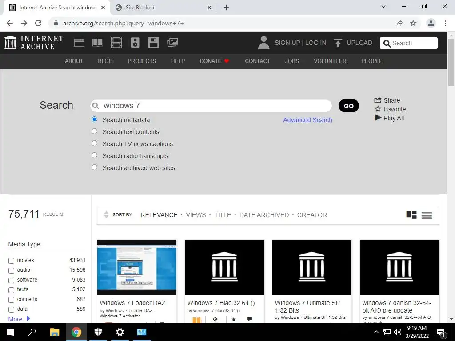This screenshot has width=455, height=341.
Task: Click the user avatar icon near Sign Up
Action: point(263,43)
